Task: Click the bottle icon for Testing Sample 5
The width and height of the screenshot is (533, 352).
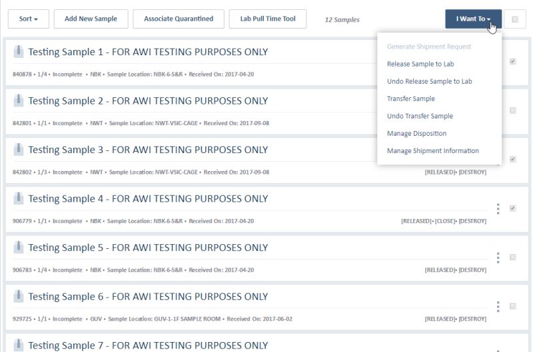Action: coord(19,247)
